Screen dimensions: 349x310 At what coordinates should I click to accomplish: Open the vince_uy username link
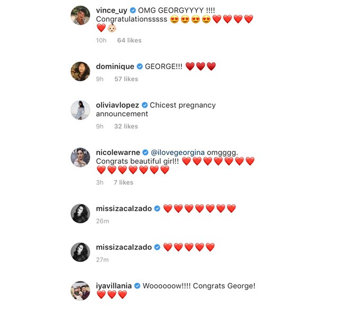(x=112, y=11)
